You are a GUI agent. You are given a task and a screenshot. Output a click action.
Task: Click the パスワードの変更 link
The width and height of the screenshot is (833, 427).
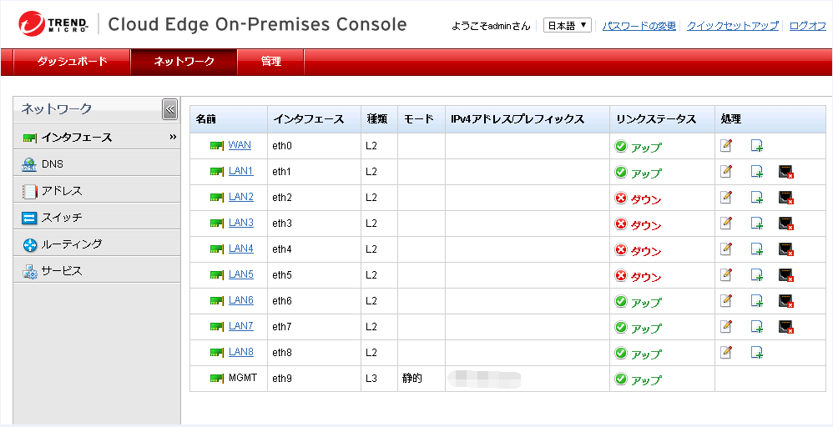point(639,26)
